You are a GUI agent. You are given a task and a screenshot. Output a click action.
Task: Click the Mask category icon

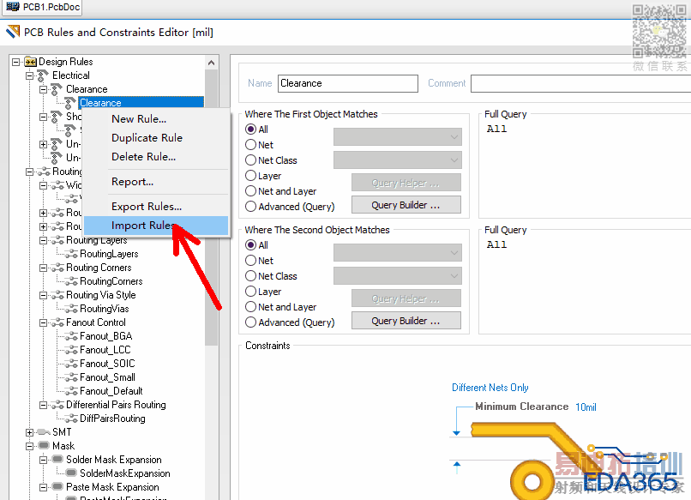coord(44,445)
